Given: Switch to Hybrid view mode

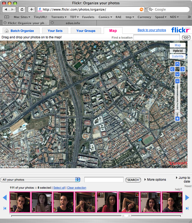Looking at the screenshot, I should point(178,51).
